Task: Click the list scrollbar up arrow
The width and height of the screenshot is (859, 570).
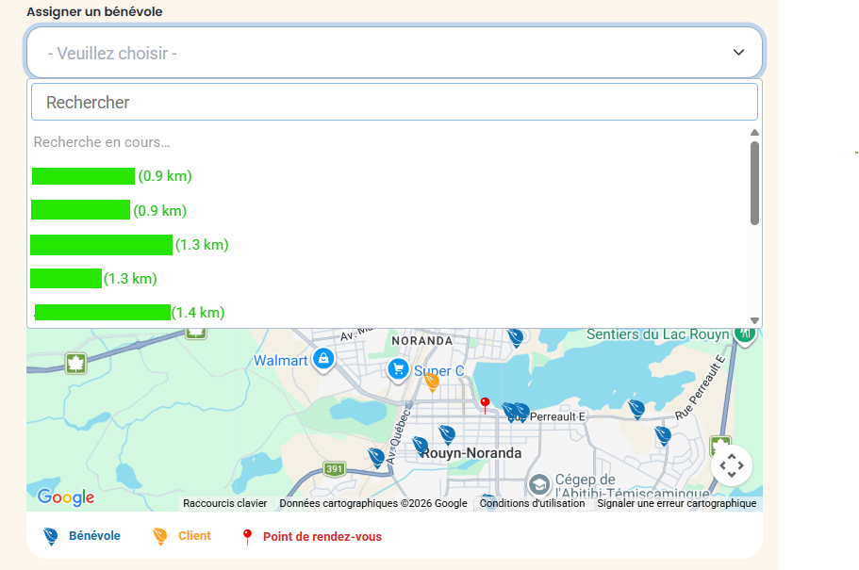Action: click(x=754, y=133)
